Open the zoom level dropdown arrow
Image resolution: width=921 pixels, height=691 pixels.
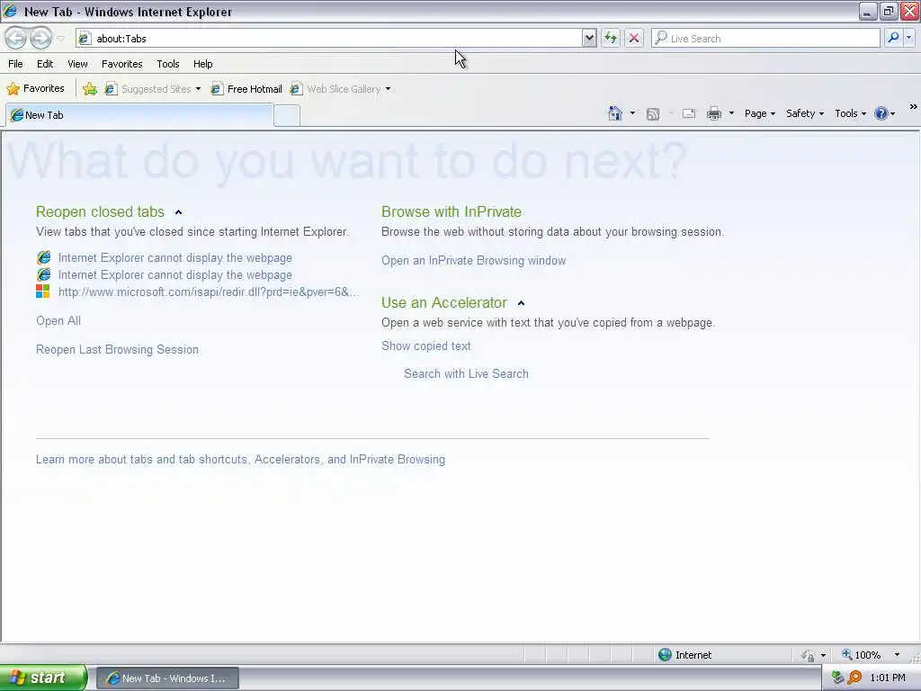point(897,655)
